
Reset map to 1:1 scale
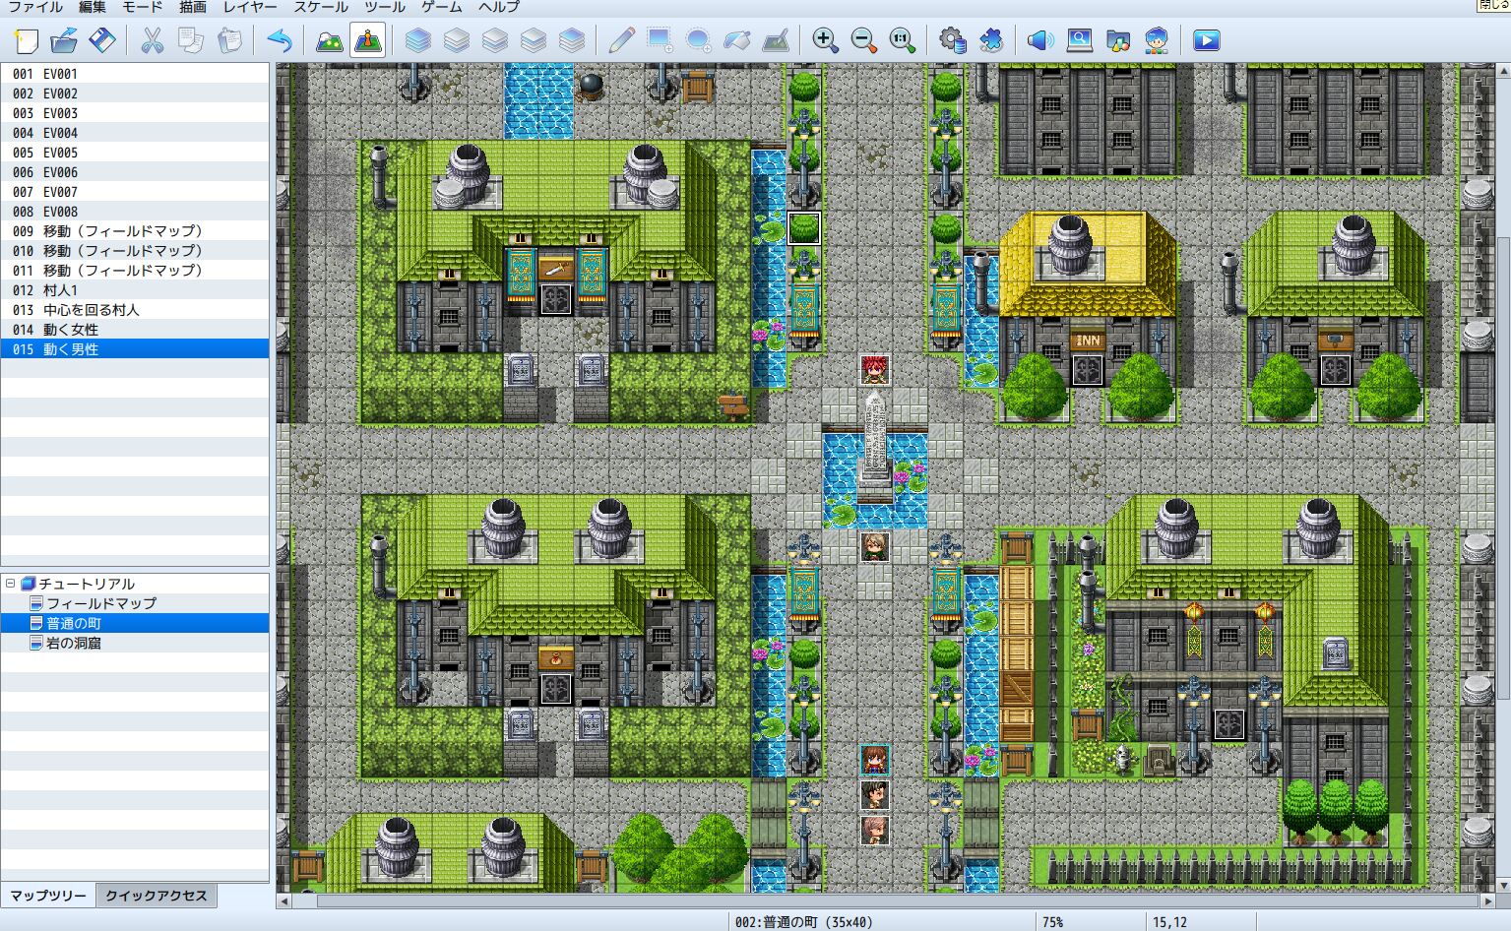pos(902,40)
